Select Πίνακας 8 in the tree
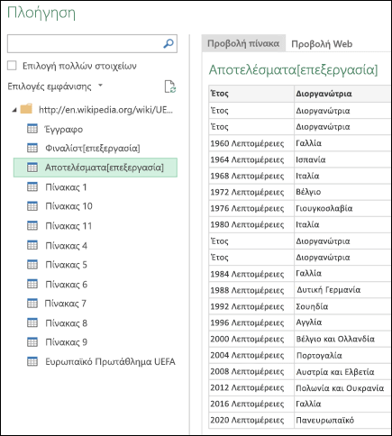The width and height of the screenshot is (392, 436). pos(67,323)
